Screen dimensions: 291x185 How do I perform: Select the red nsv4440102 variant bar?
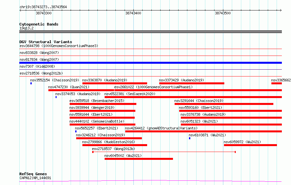coord(102,125)
